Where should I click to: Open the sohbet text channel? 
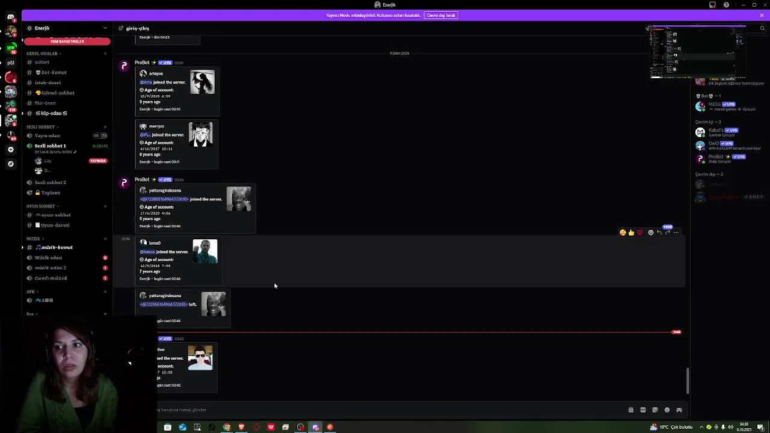click(67, 62)
